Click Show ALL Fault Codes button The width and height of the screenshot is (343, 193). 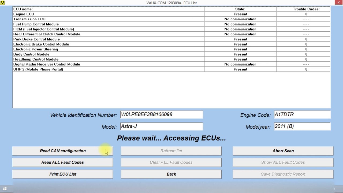283,162
